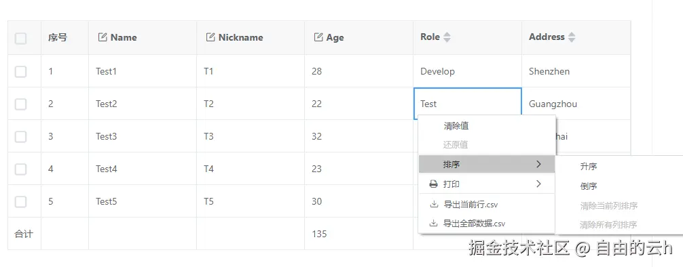Select 排序 menu entry
The width and height of the screenshot is (683, 267).
[x=487, y=165]
